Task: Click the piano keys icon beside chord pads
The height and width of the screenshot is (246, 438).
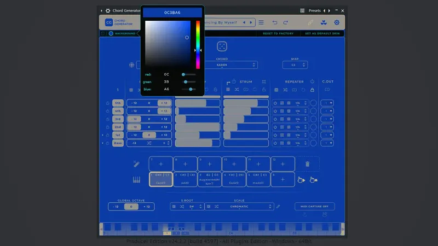Action: 136,180
